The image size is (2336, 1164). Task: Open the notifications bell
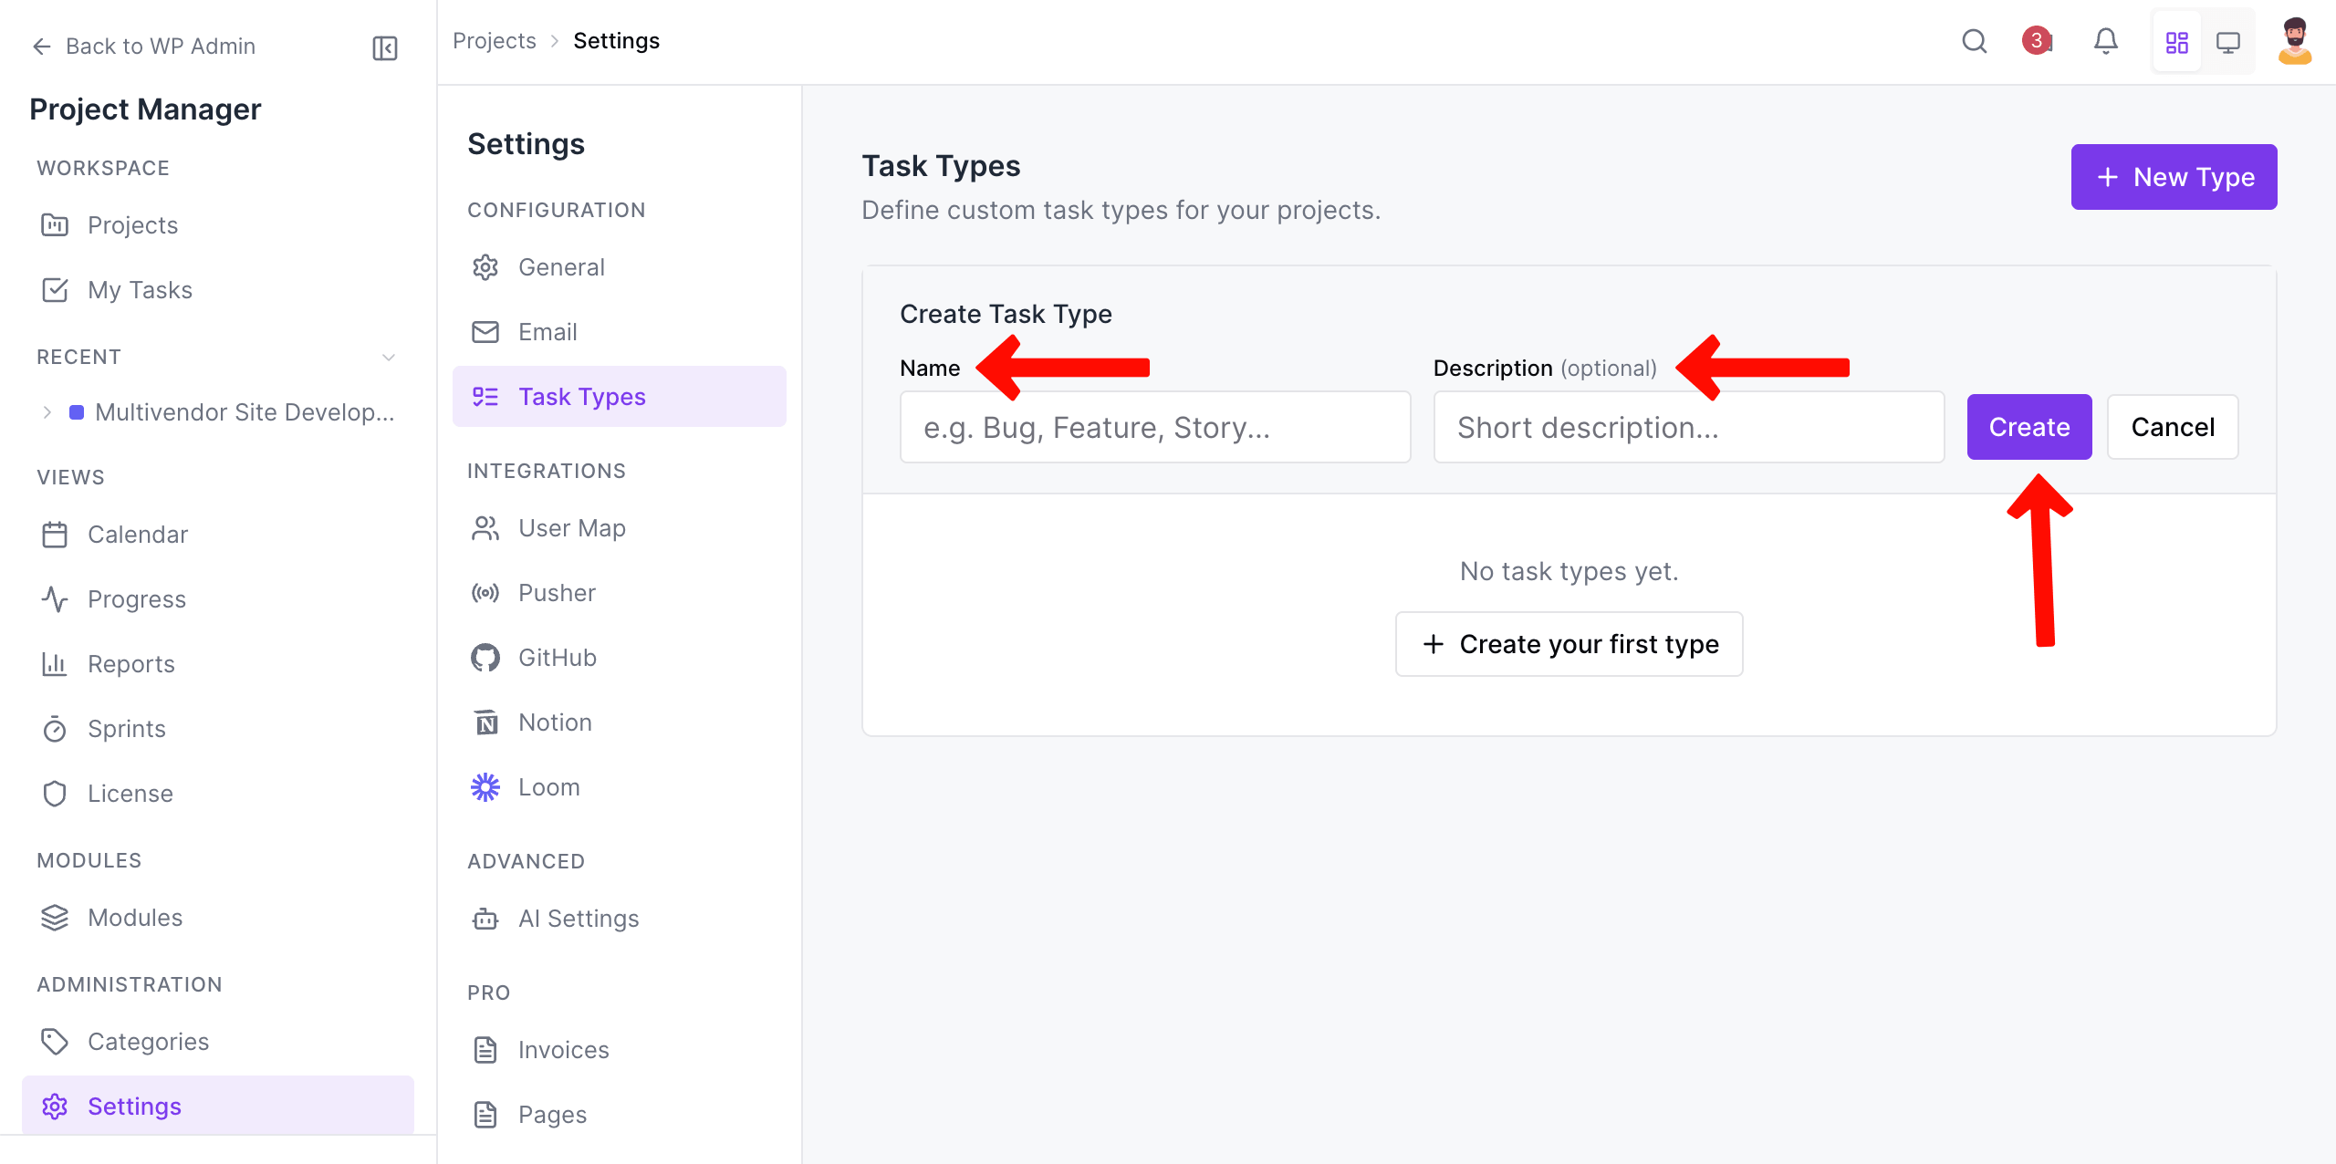point(2106,41)
